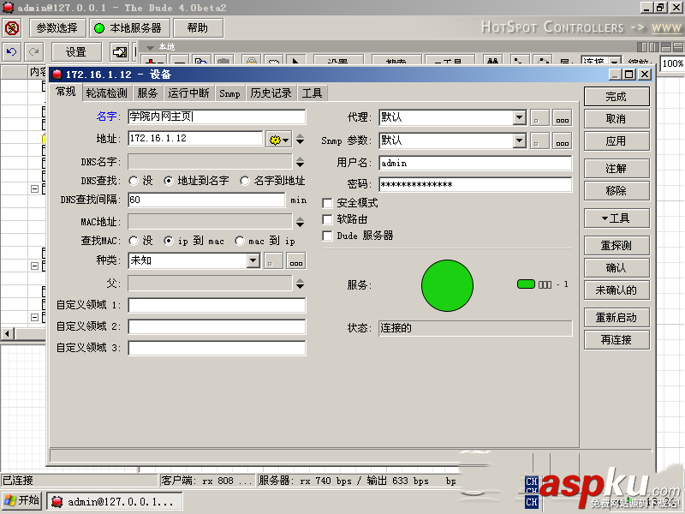Image resolution: width=685 pixels, height=514 pixels.
Task: Select 查找MAC option mac 到 ip
Action: [x=240, y=241]
